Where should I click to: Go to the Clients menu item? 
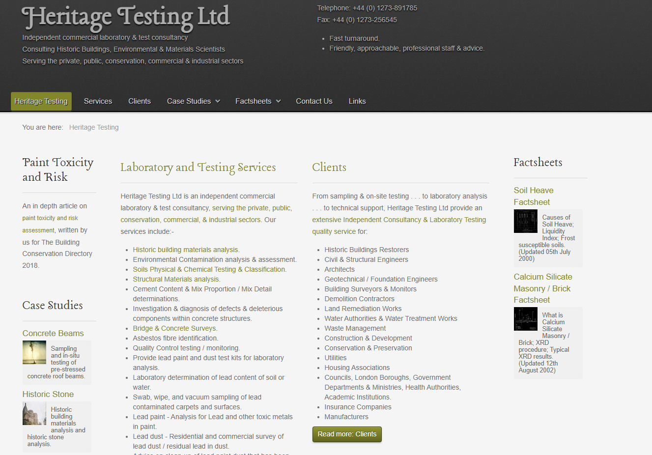coord(140,101)
